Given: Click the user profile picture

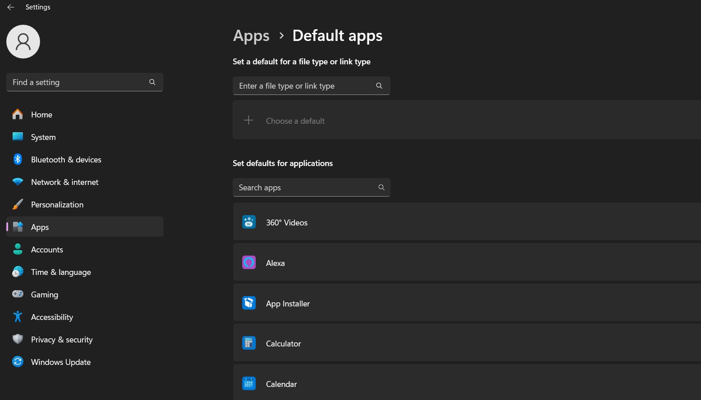Looking at the screenshot, I should (23, 41).
